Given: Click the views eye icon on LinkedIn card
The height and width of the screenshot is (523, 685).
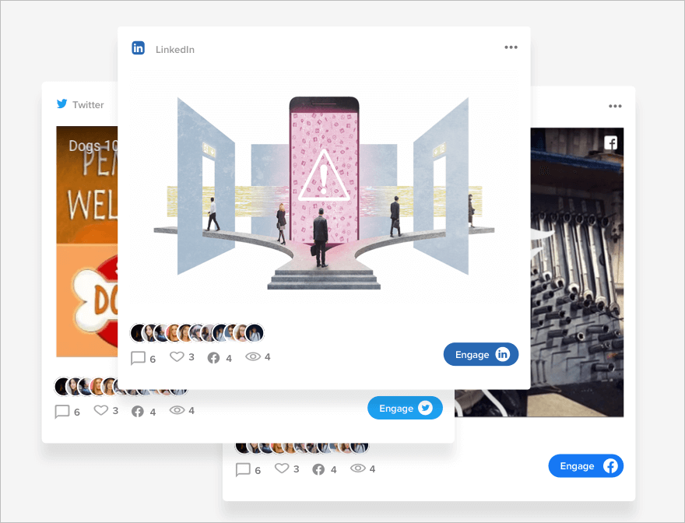Looking at the screenshot, I should pyautogui.click(x=253, y=357).
